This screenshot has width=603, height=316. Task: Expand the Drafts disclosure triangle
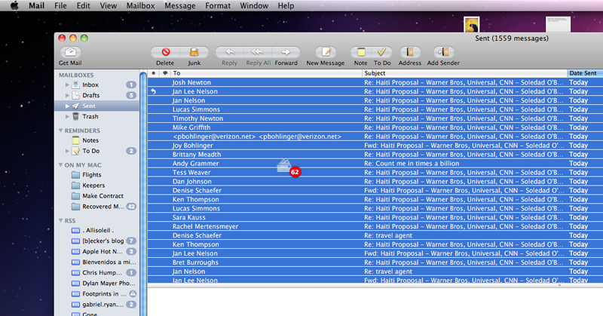(67, 95)
